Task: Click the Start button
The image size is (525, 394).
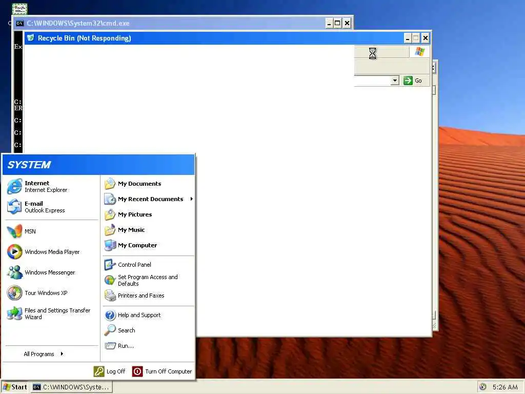Action: (x=15, y=387)
